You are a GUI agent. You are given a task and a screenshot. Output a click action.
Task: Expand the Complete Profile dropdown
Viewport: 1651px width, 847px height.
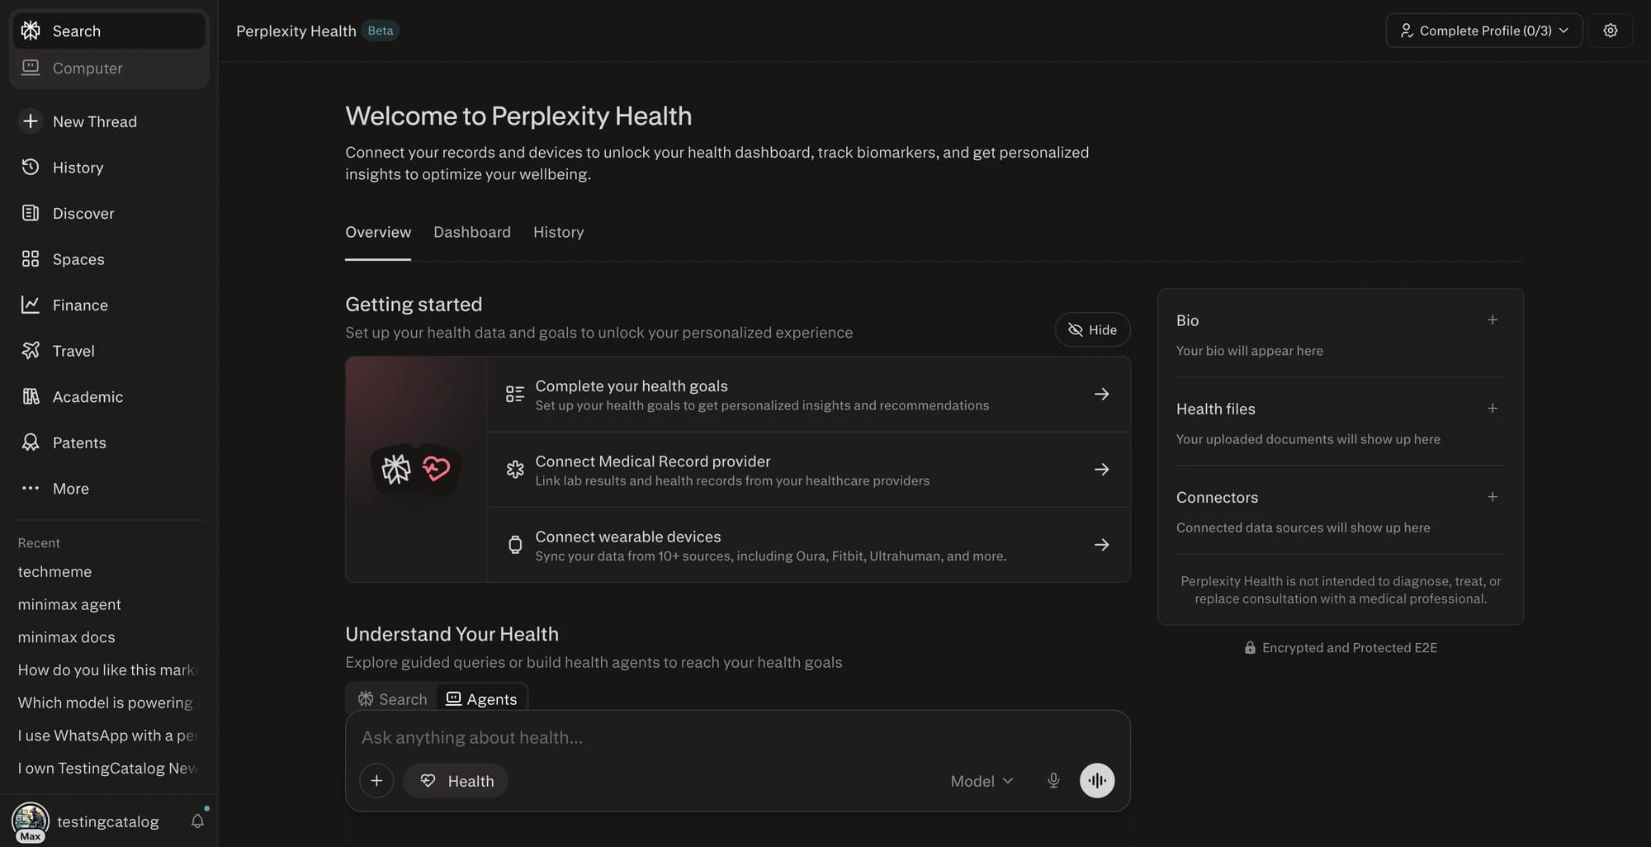(x=1483, y=31)
